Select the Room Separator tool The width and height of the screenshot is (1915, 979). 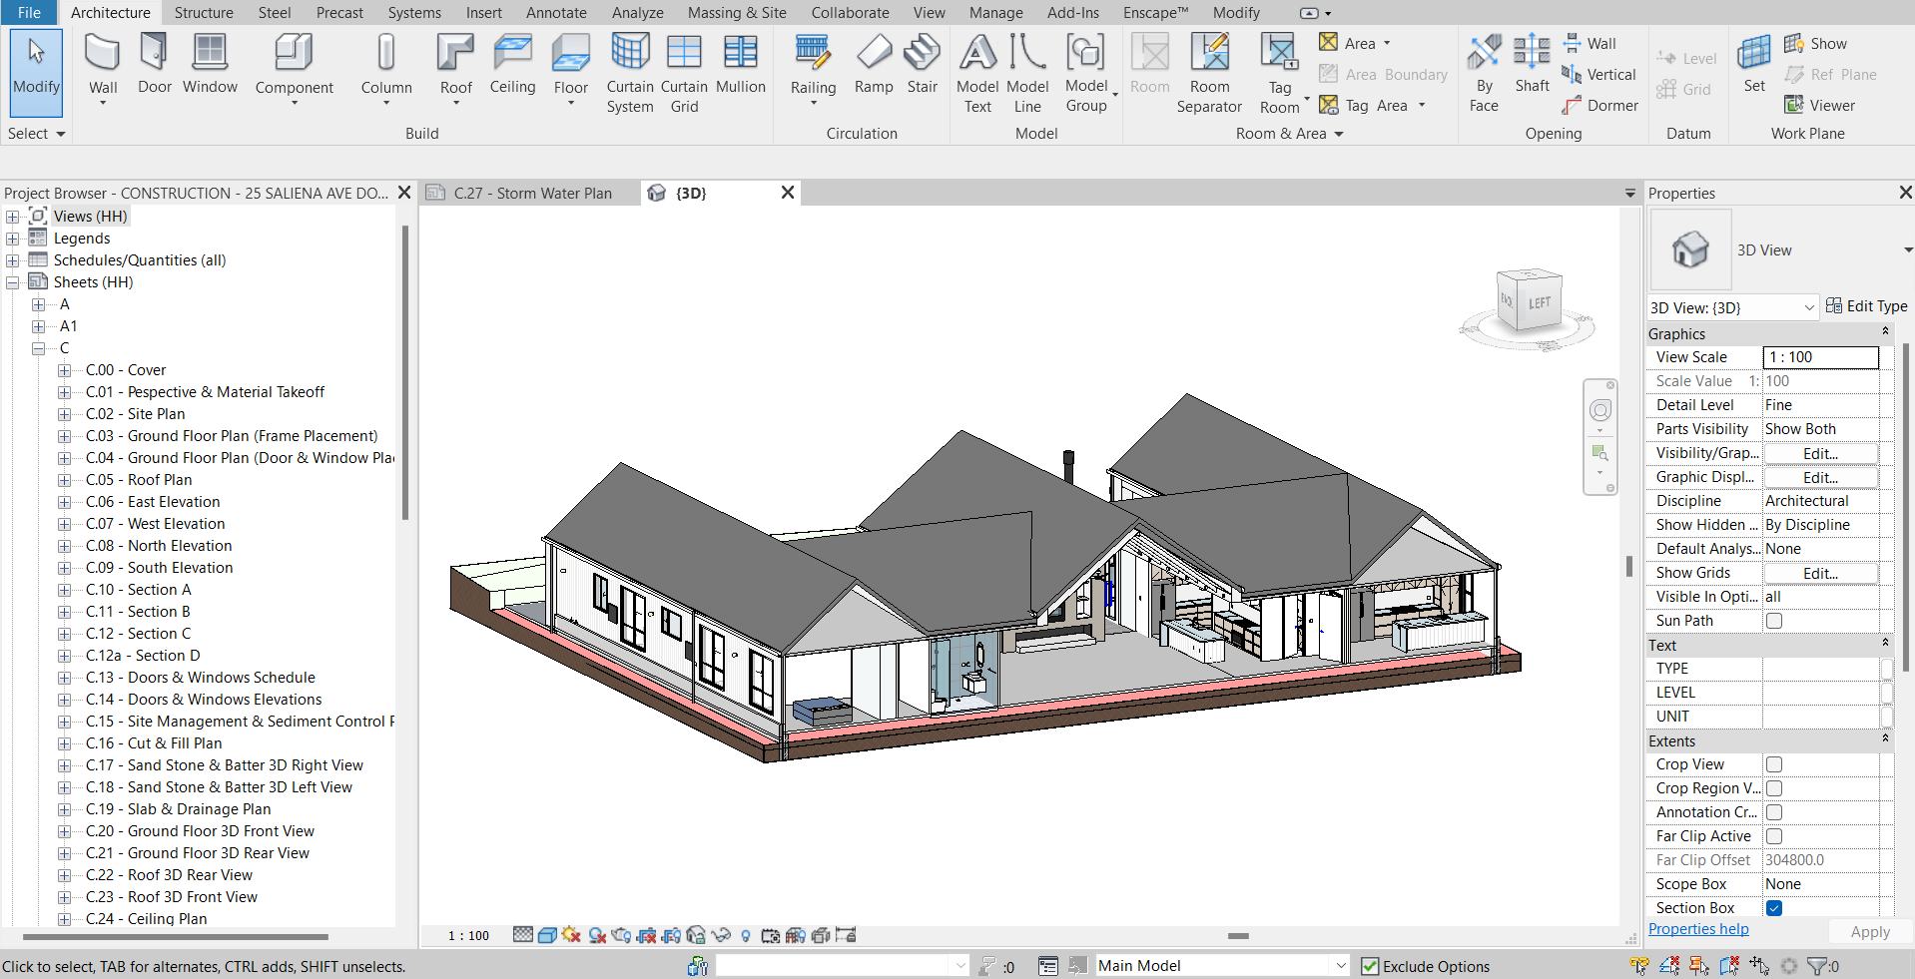click(1209, 72)
